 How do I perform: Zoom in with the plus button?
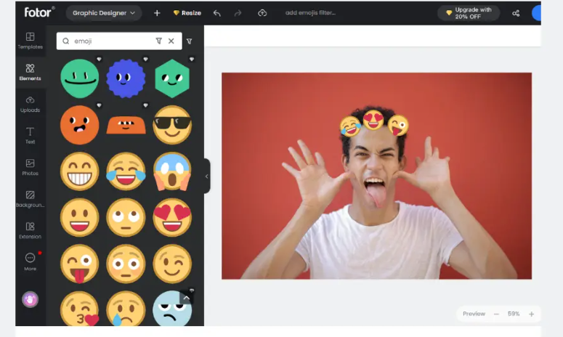[532, 314]
